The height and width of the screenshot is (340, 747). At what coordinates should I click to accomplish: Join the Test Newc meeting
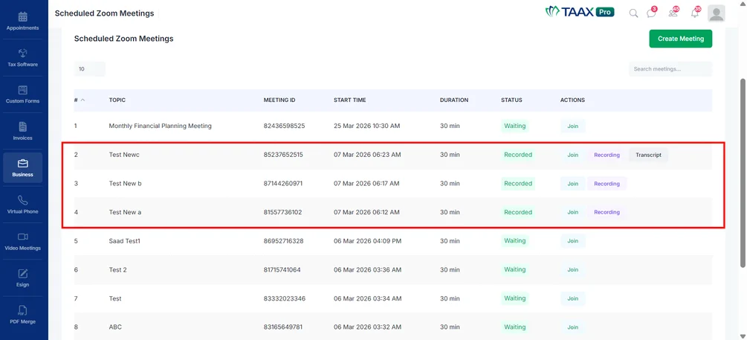(572, 155)
